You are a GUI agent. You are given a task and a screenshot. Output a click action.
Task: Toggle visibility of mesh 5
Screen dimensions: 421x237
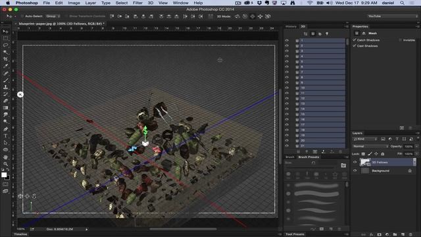[287, 61]
